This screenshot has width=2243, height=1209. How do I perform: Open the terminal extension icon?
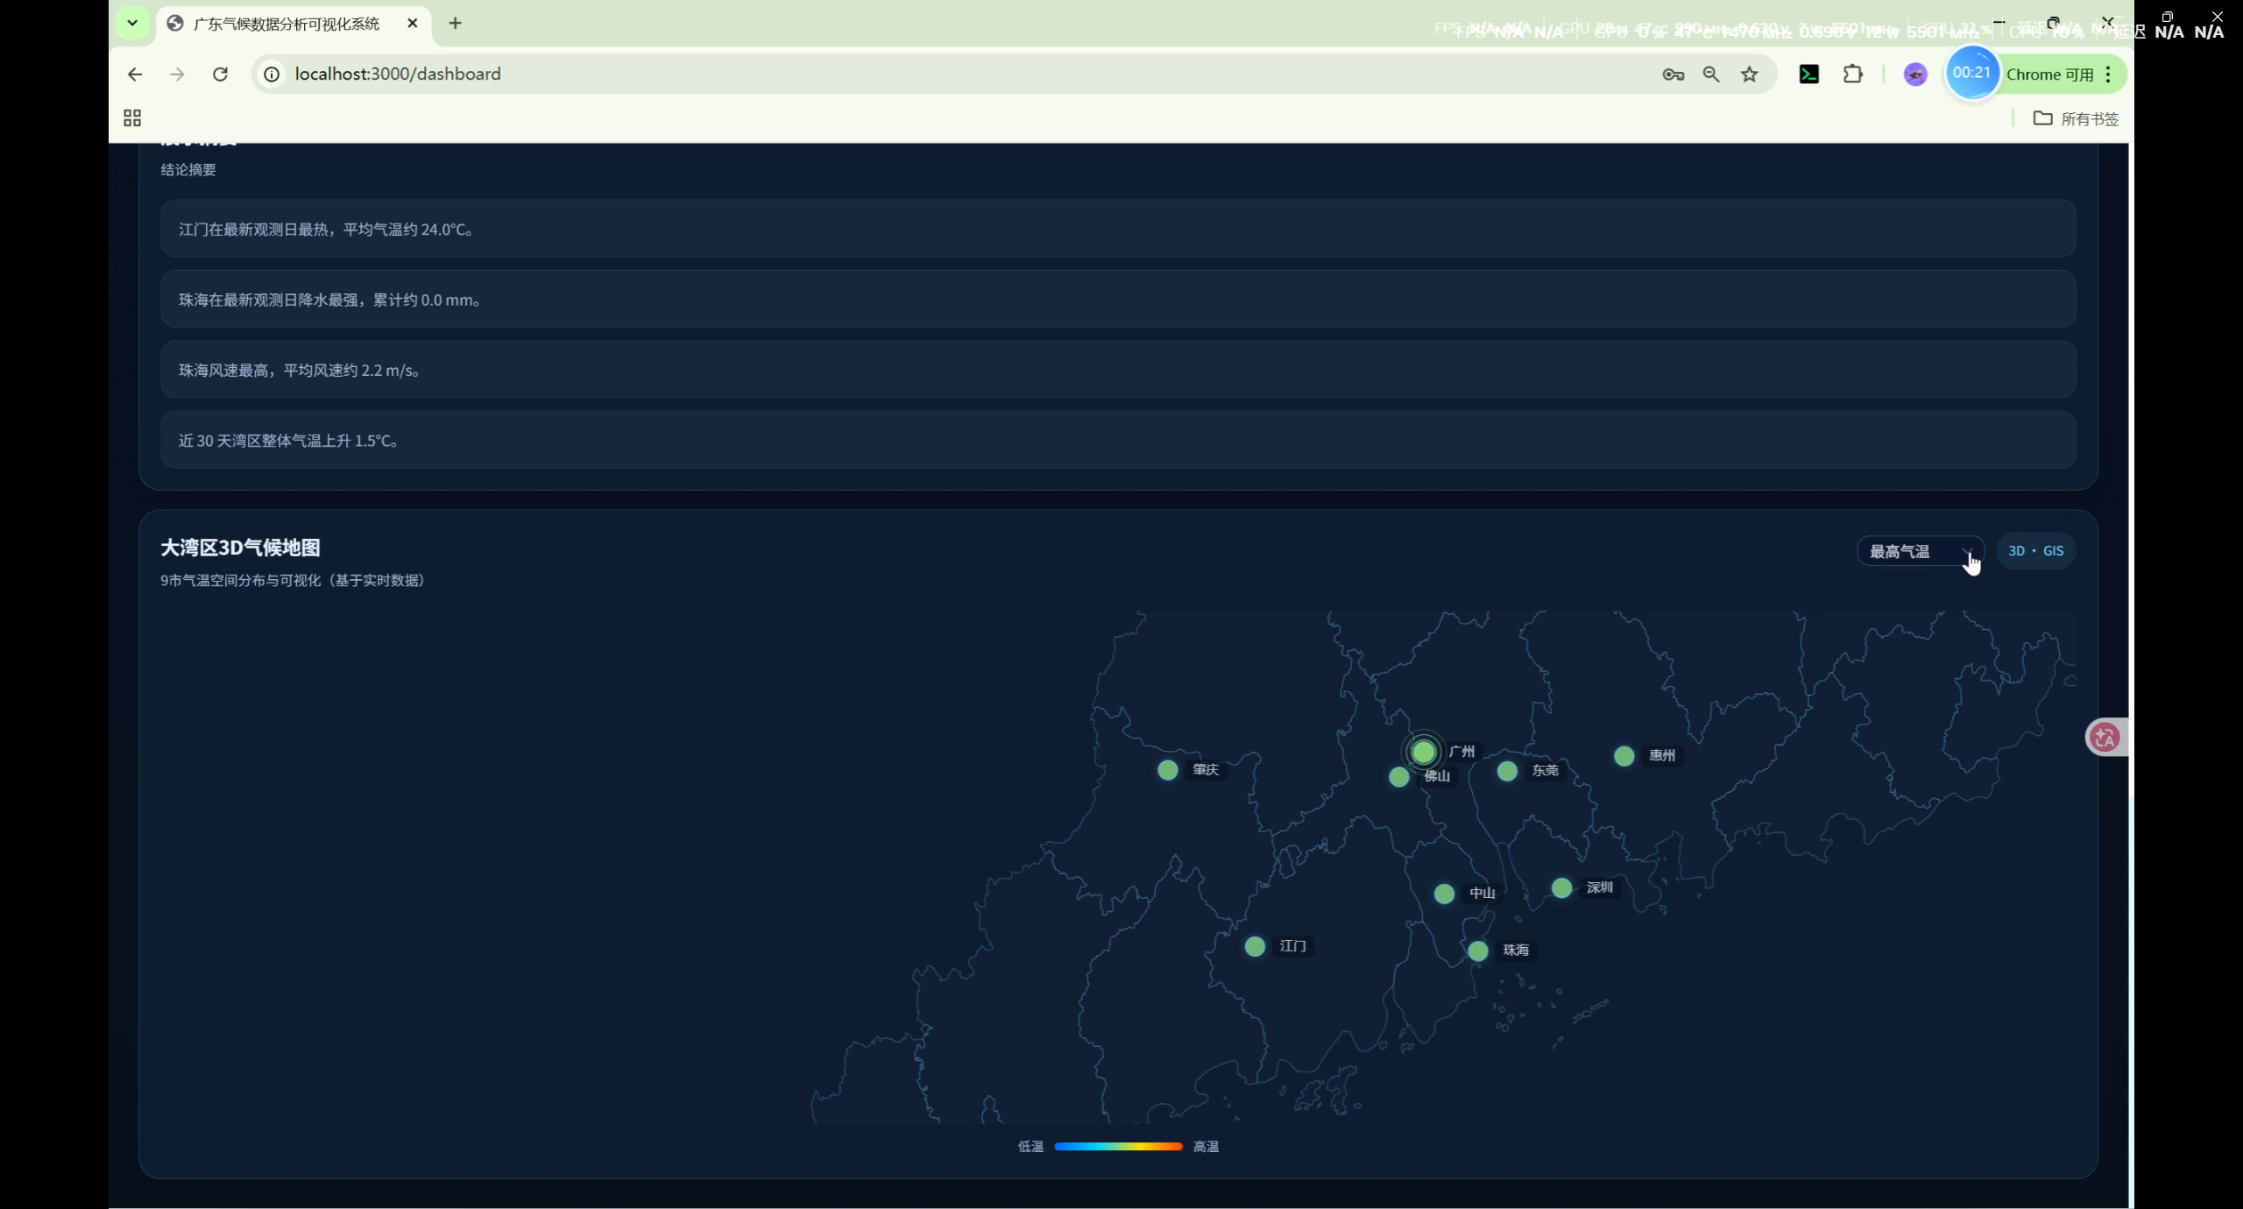click(1808, 74)
